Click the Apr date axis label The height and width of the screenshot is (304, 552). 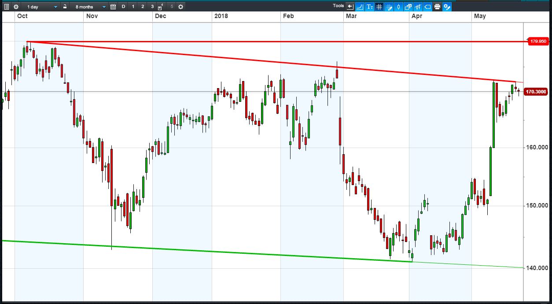[x=416, y=16]
